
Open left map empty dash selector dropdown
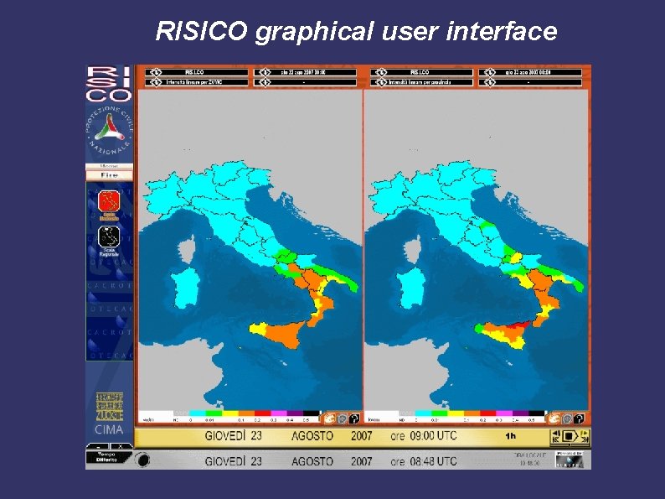(x=305, y=82)
